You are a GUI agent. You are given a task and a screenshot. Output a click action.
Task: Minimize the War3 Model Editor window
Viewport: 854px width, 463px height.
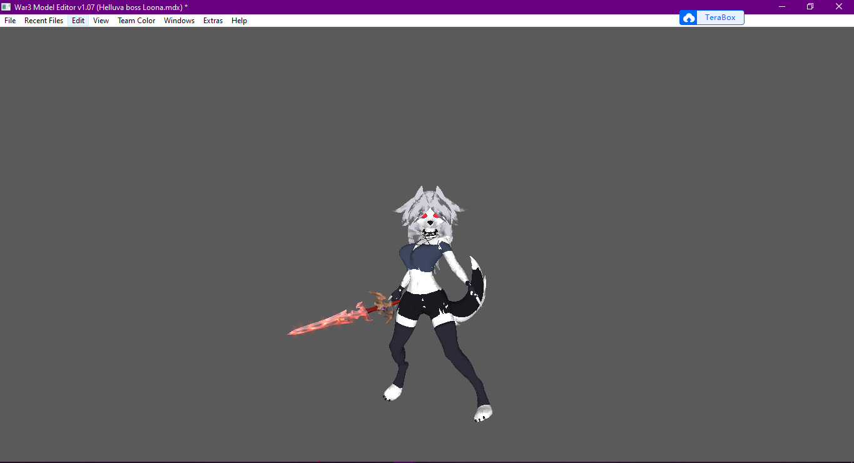tap(782, 7)
